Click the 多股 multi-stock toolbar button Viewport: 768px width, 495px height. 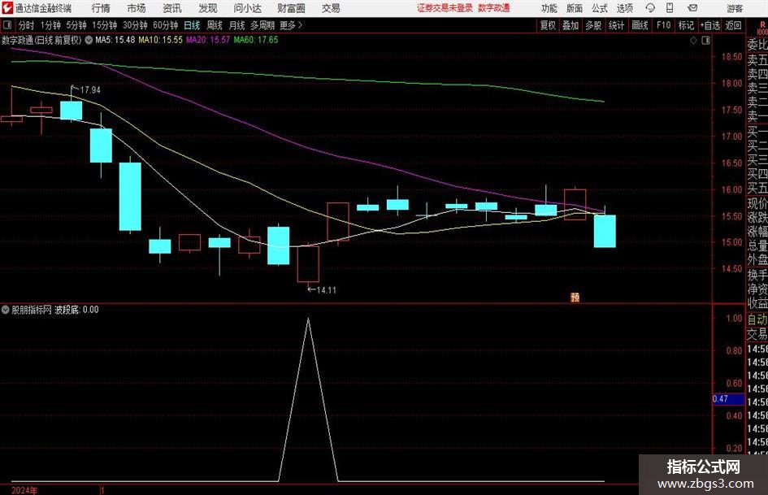click(x=593, y=25)
